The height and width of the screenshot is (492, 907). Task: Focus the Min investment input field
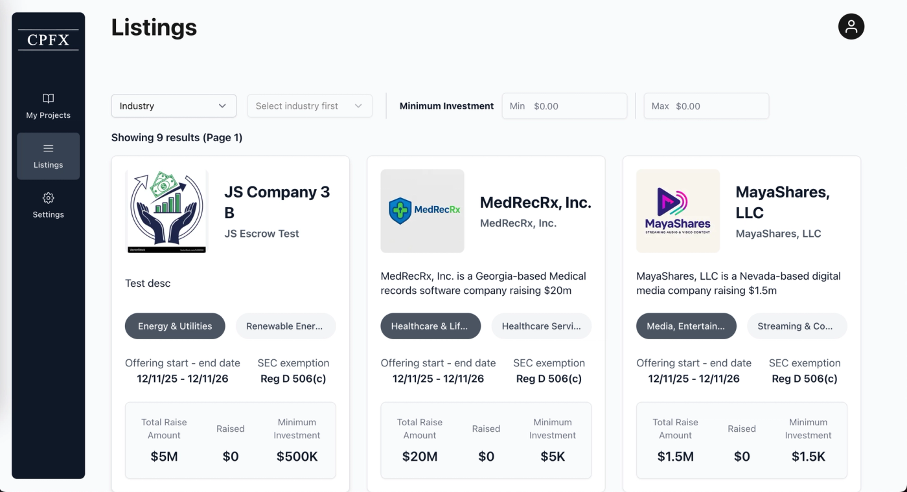564,106
